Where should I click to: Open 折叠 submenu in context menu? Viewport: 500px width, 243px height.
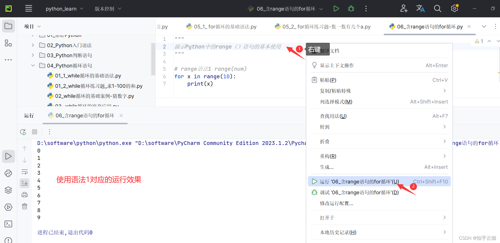pos(379,141)
